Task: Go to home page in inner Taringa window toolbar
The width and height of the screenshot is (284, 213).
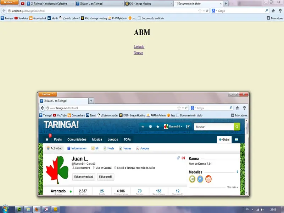Action: pos(237,108)
